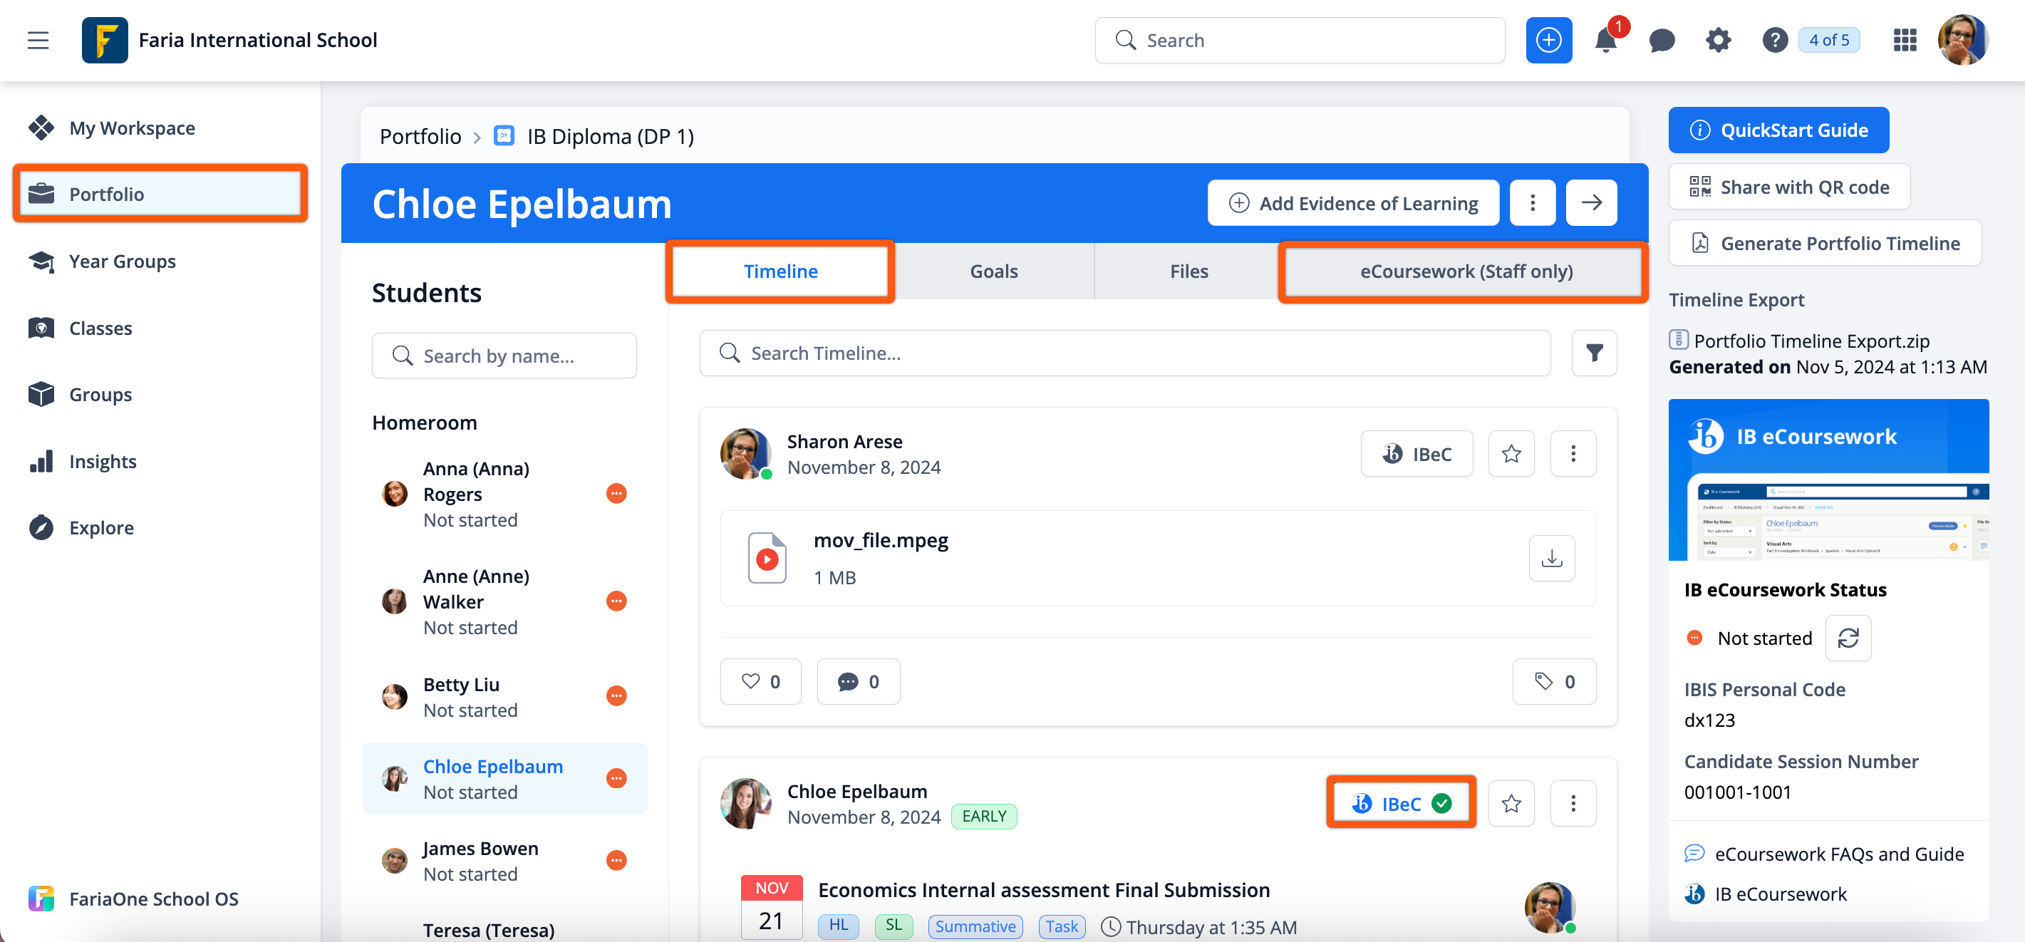Click the blue plus add button
This screenshot has width=2025, height=942.
click(1548, 41)
